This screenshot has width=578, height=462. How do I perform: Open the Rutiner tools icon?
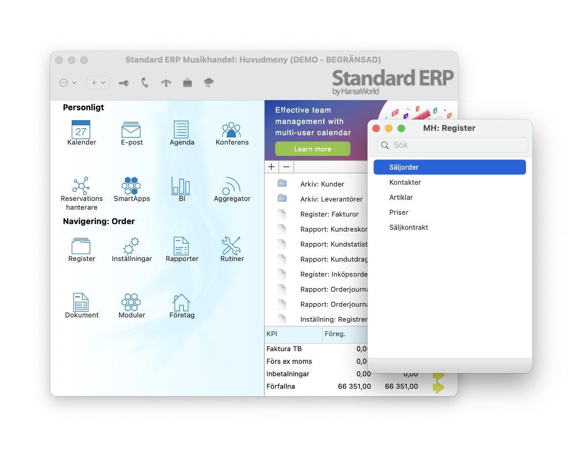[232, 246]
